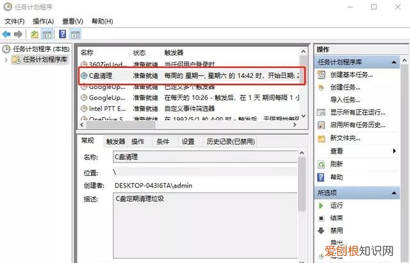Image resolution: width=410 pixels, height=263 pixels.
Task: Click 创建任务... action
Action: 345,88
